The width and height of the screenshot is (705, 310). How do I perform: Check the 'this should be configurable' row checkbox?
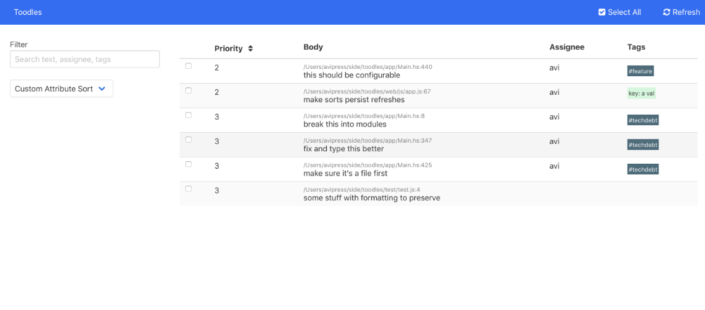point(188,66)
